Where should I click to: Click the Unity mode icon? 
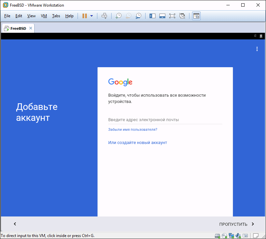coord(182,16)
